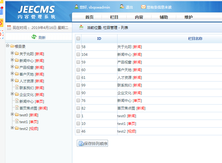Image resolution: width=222 pixels, height=163 pixels.
Task: Click the 退出 logout link
Action: pos(129,7)
